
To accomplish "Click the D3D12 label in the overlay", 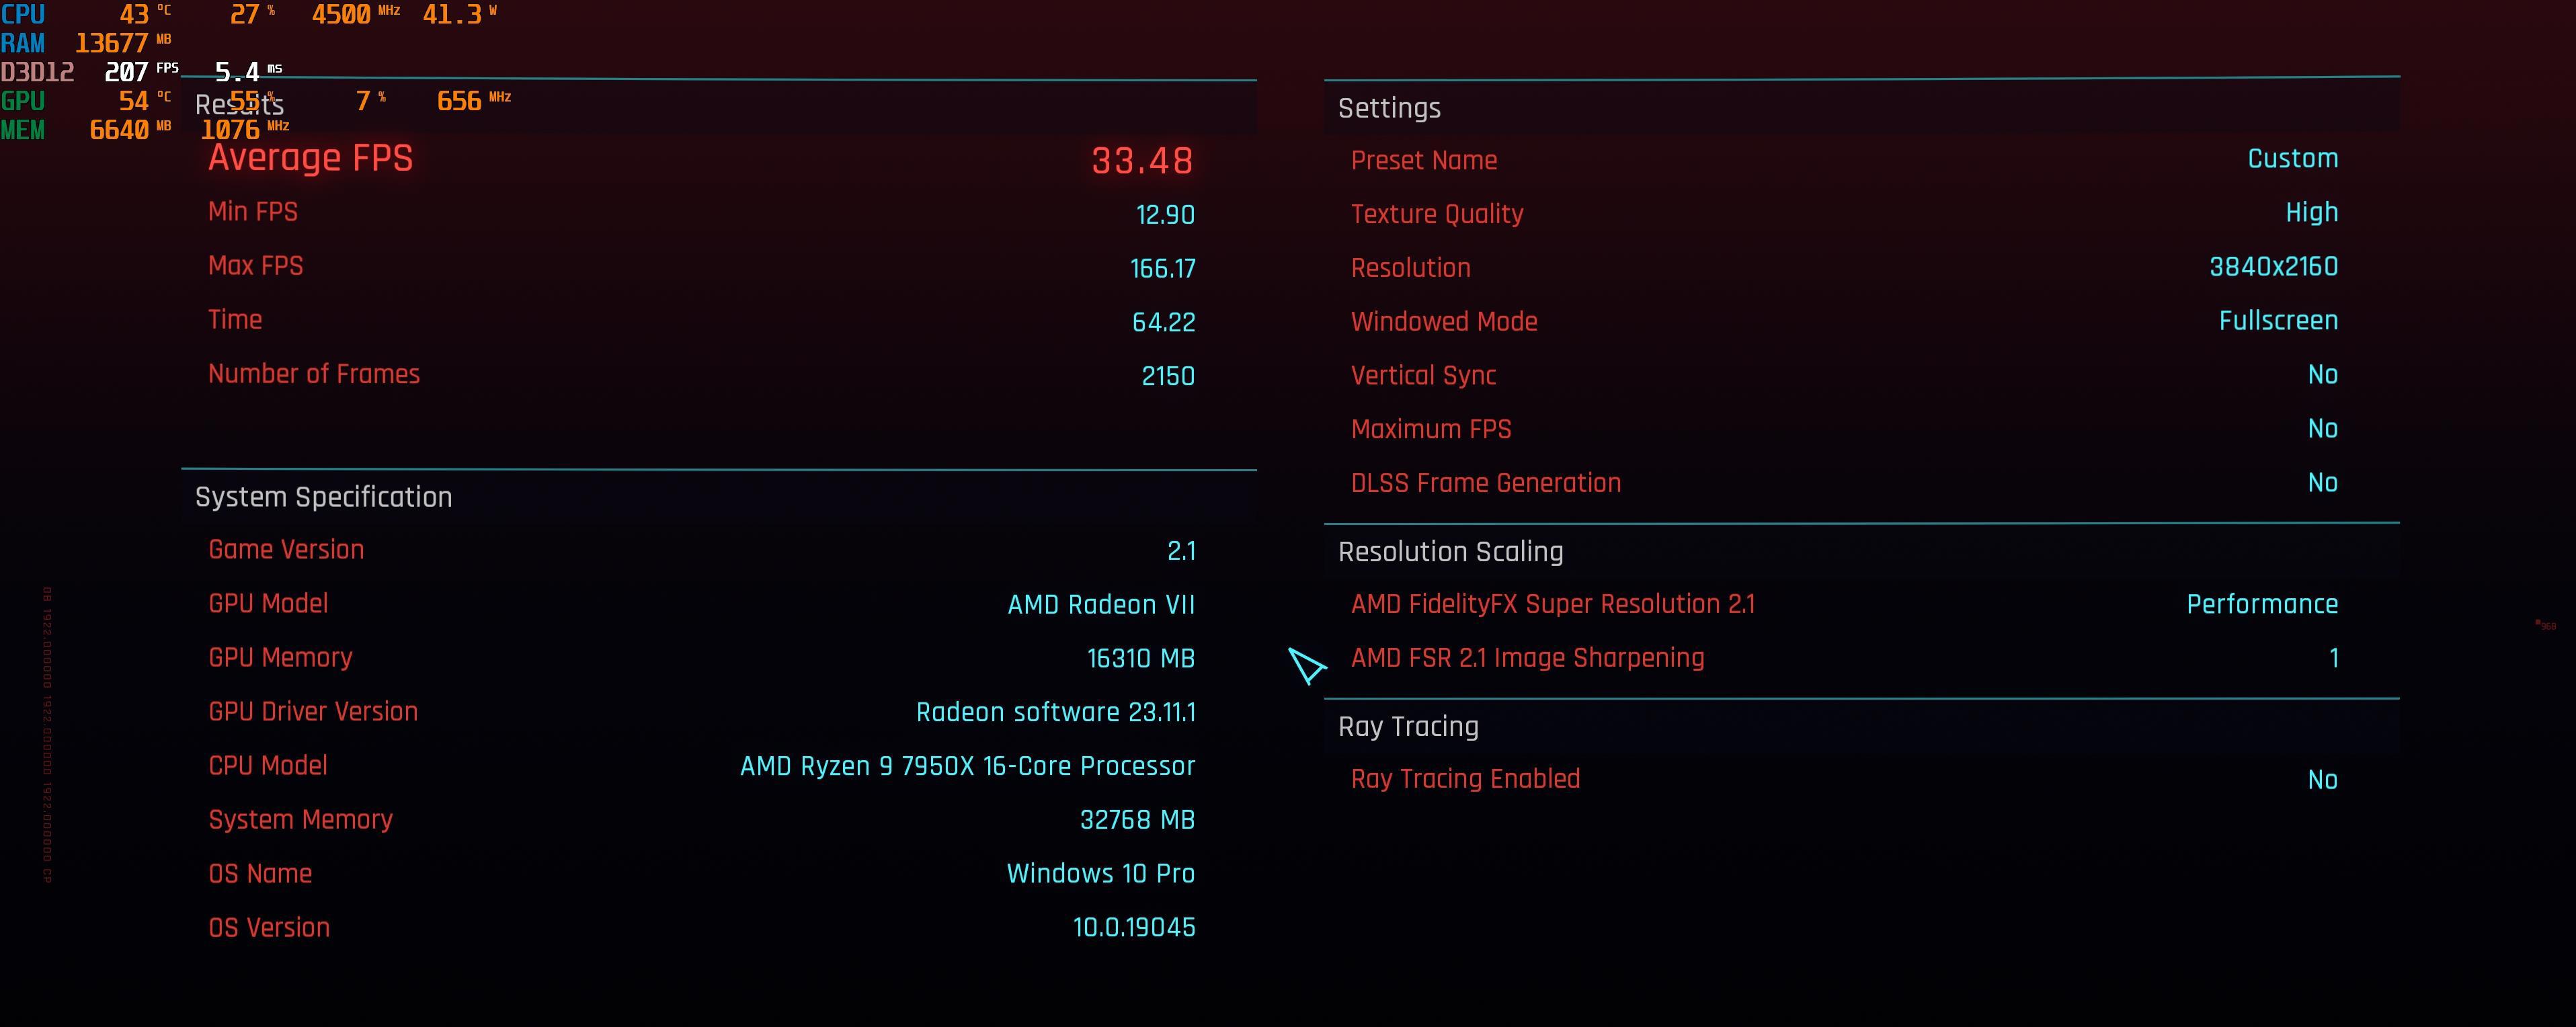I will tap(37, 72).
